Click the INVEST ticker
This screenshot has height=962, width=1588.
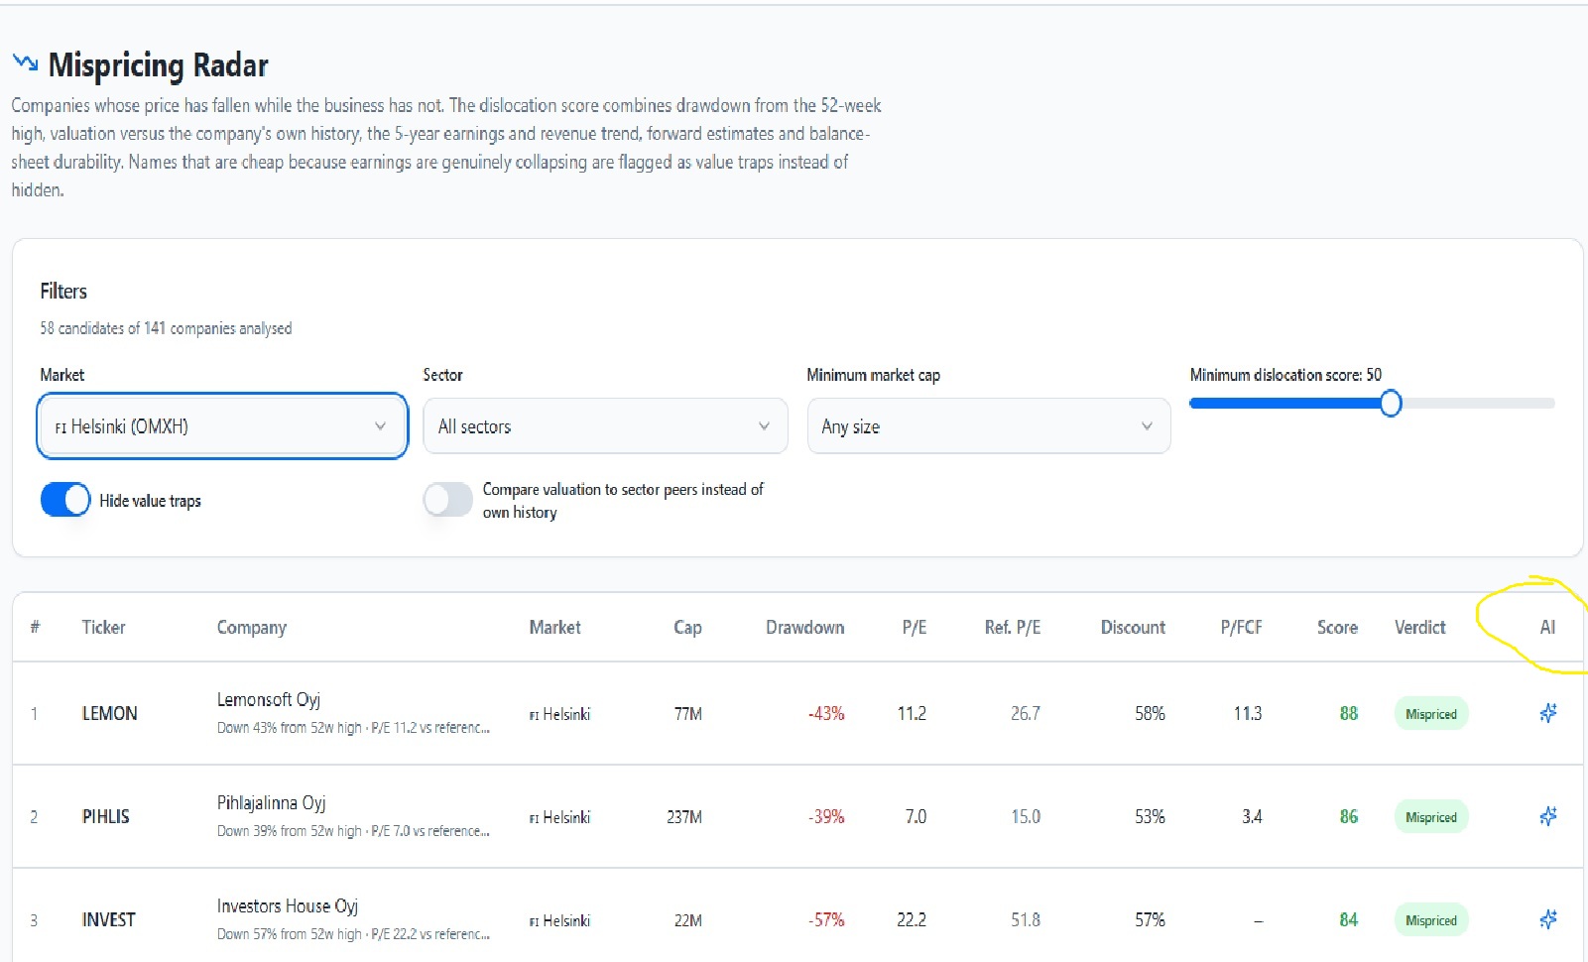(108, 919)
